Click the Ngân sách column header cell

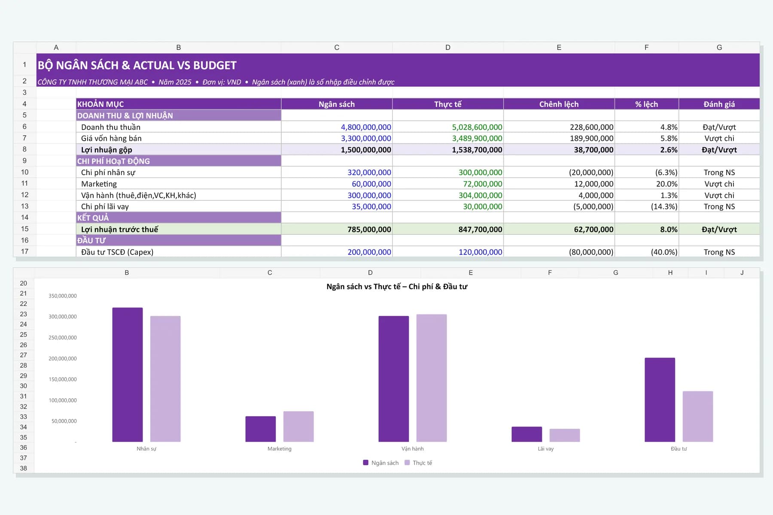pos(337,104)
